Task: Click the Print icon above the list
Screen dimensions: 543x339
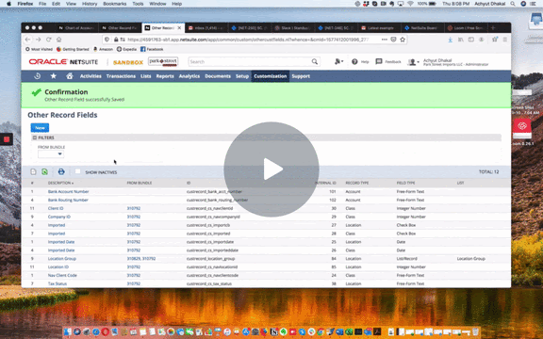Action: [x=61, y=171]
